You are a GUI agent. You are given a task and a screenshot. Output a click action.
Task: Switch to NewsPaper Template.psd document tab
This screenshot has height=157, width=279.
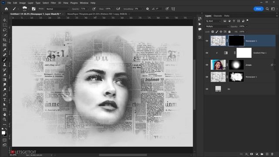point(97,14)
